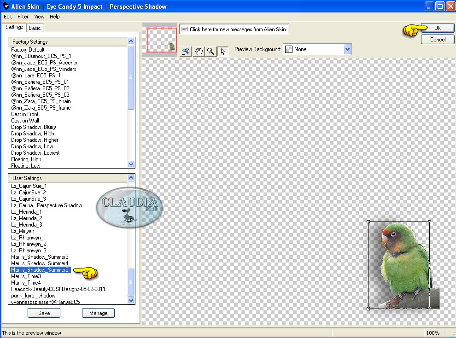
Task: Click the Cancel button
Action: (438, 40)
